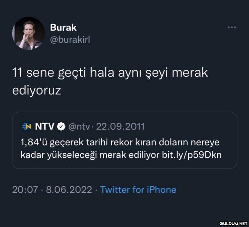The width and height of the screenshot is (249, 227).
Task: Open the three-dot more options menu
Action: pos(232,27)
